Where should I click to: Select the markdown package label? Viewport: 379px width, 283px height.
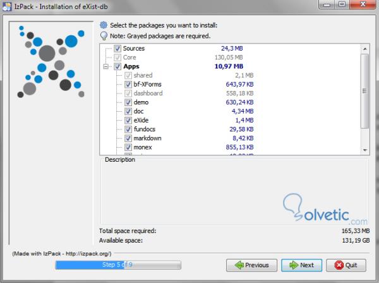pyautogui.click(x=147, y=138)
